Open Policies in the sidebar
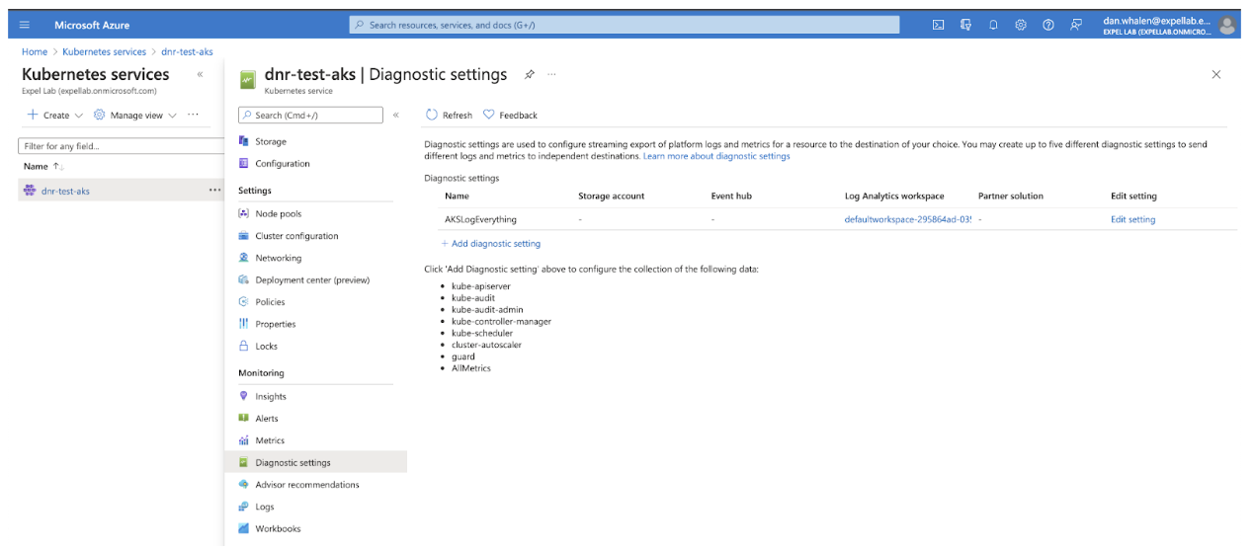This screenshot has height=553, width=1253. point(270,302)
